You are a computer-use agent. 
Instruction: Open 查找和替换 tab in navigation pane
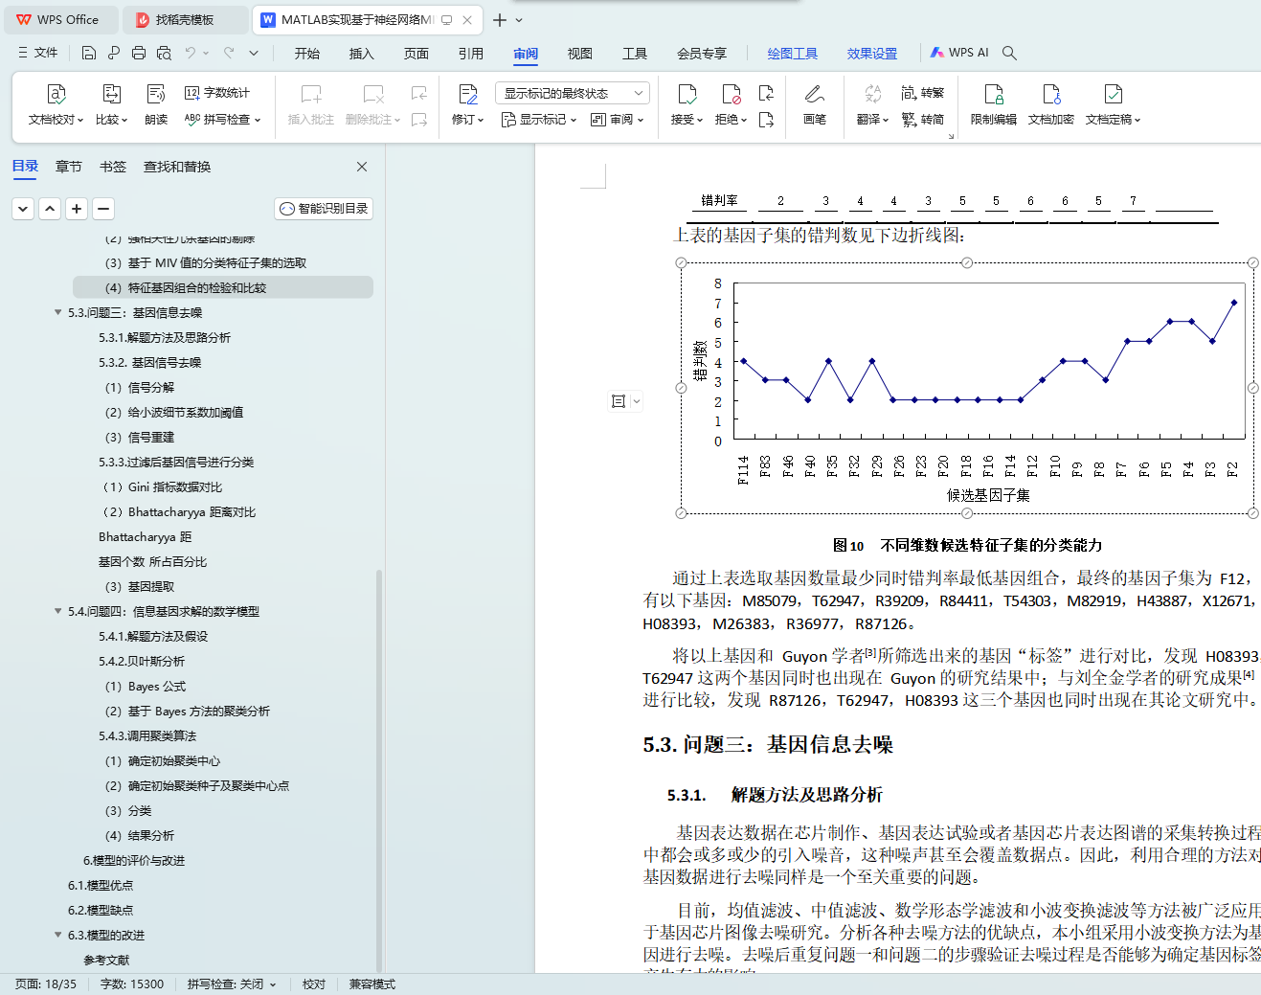click(x=177, y=167)
